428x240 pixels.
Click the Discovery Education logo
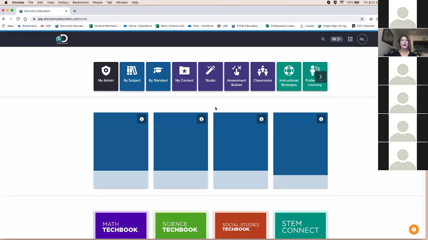62,39
